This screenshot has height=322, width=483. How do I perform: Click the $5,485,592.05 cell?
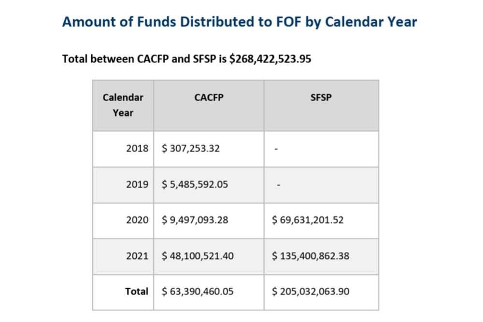pyautogui.click(x=195, y=184)
